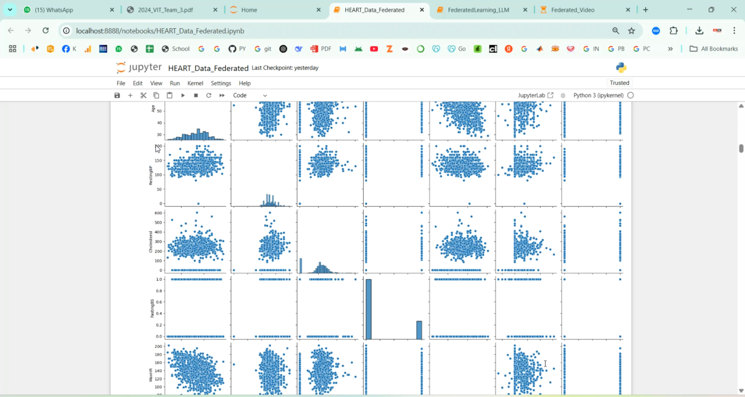Viewport: 745px width, 397px height.
Task: Insert a new cell below with the plus icon
Action: coord(130,95)
